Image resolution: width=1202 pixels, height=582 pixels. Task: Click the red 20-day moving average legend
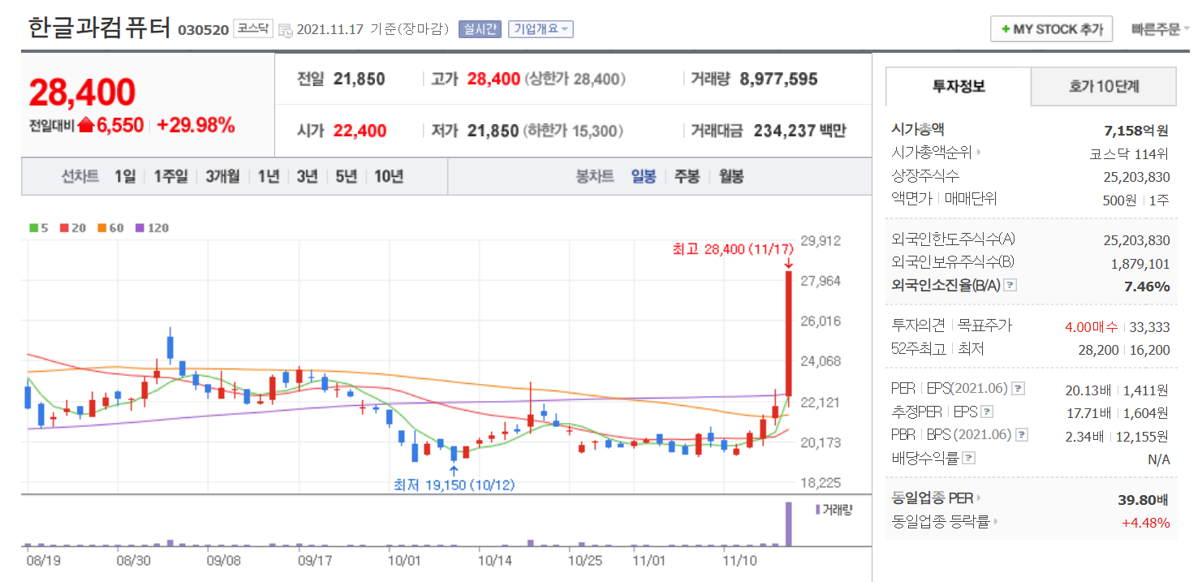coord(73,228)
